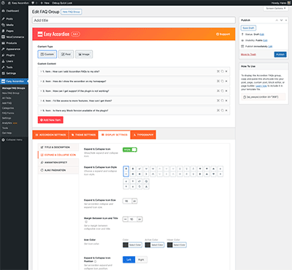Switch to Accordion Settings tab

click(x=50, y=135)
